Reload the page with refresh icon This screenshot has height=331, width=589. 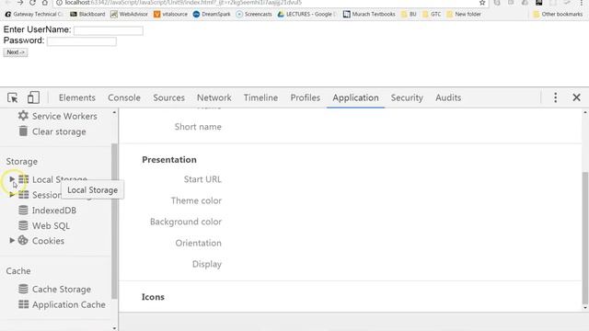coord(32,3)
